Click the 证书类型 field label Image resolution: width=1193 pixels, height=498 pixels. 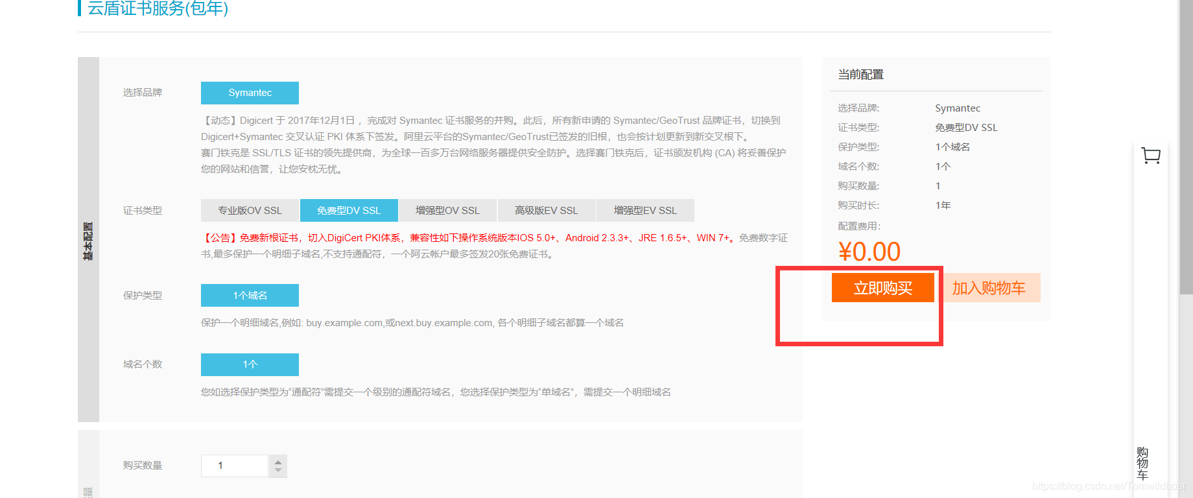tap(143, 211)
